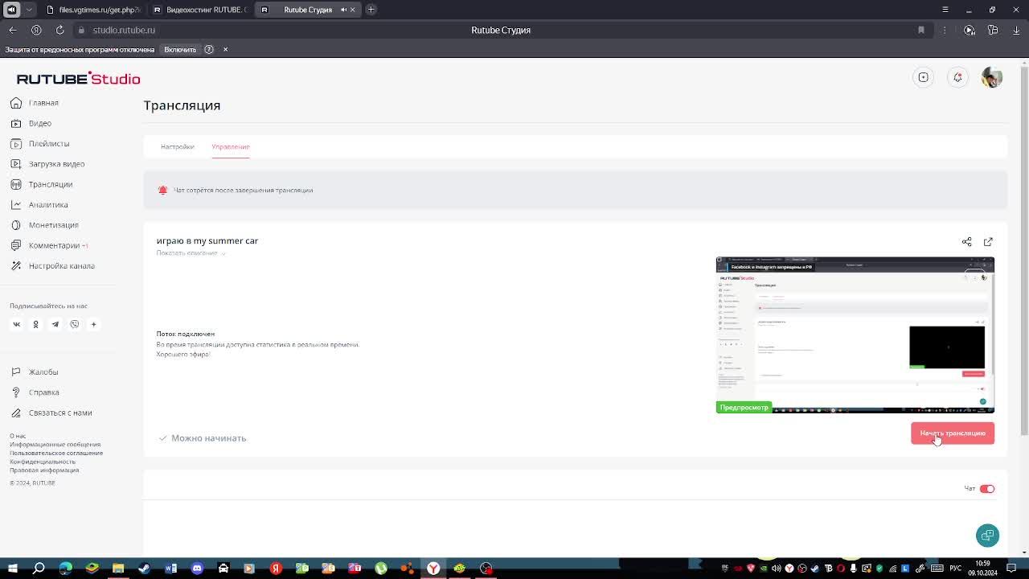Mute the Rutube Студия tab audio
1029x579 pixels.
(343, 10)
